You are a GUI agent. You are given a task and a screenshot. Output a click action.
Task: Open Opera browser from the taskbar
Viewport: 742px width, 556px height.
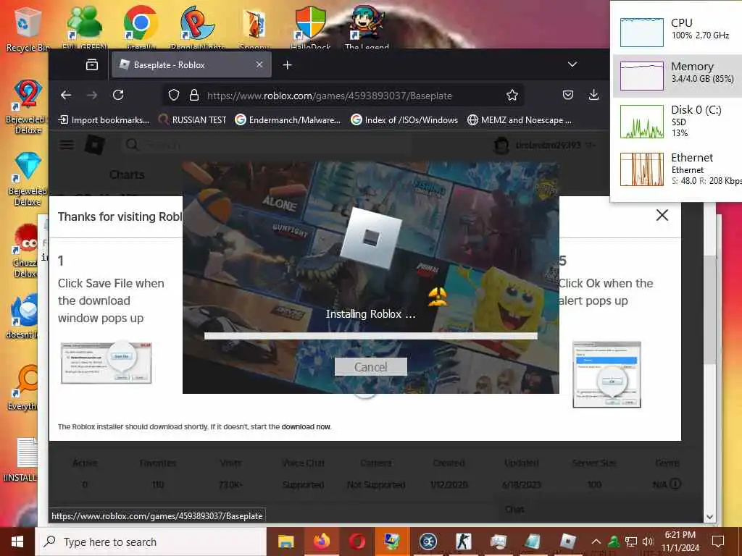pos(357,542)
